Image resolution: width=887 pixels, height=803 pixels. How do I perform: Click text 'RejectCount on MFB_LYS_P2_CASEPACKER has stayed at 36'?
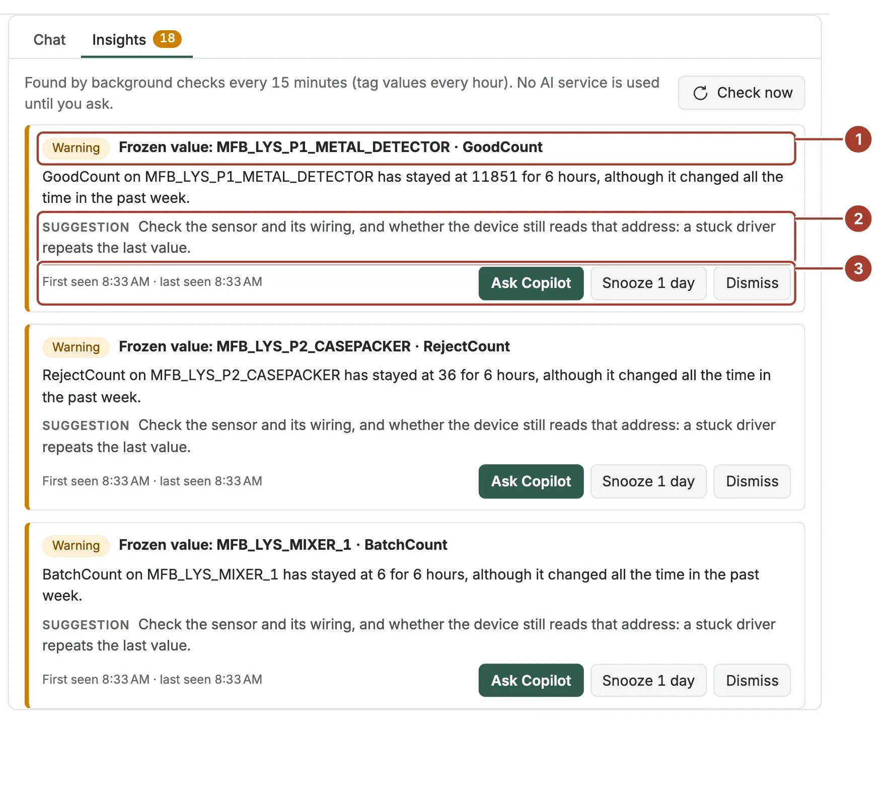tap(249, 375)
